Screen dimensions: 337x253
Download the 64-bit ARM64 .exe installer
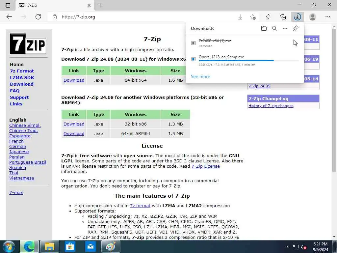(x=74, y=134)
